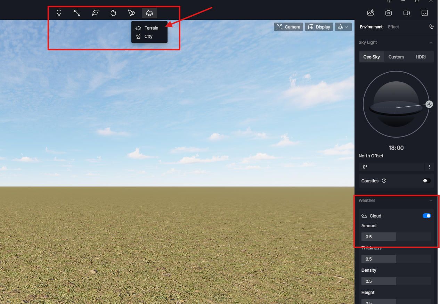The height and width of the screenshot is (304, 440).
Task: Click the cloud Amount slider
Action: point(396,237)
